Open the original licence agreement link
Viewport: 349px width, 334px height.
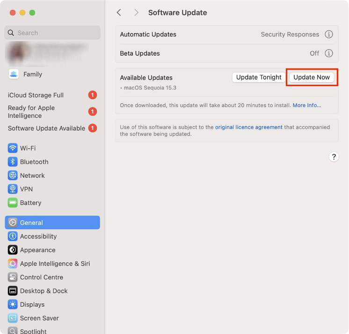[x=248, y=127]
